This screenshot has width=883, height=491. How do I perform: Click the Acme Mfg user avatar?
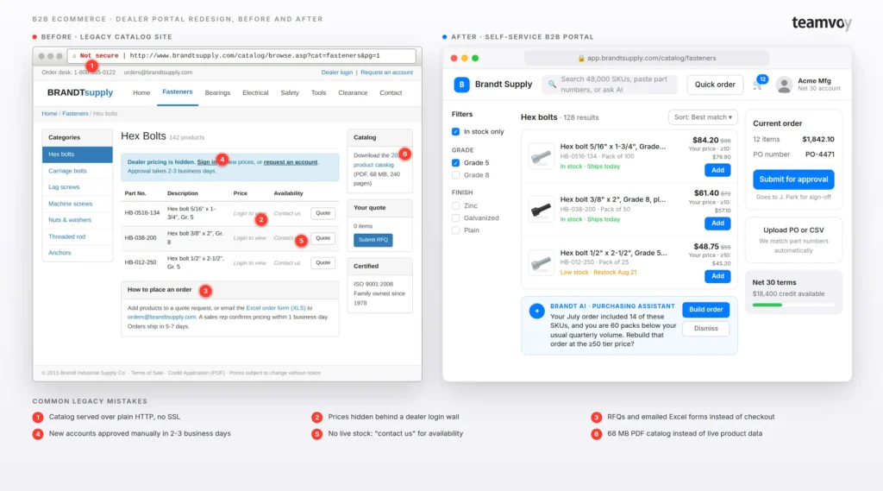[783, 85]
